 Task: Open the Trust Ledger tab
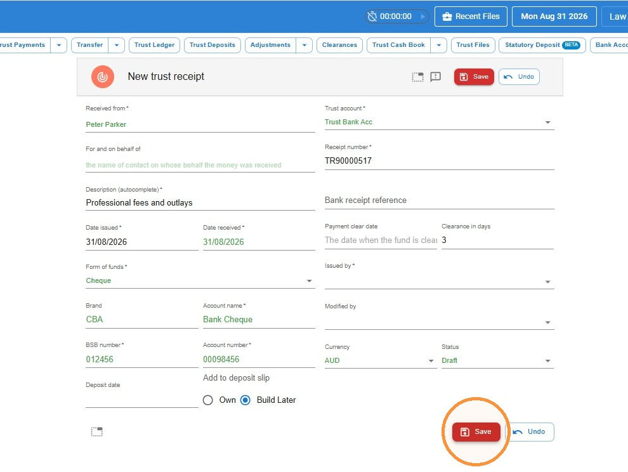tap(154, 45)
